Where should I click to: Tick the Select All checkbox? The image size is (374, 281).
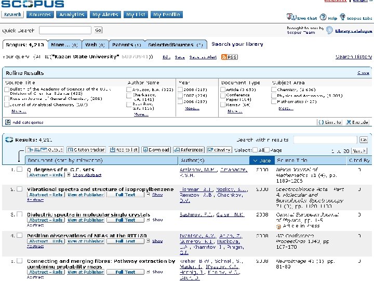point(255,150)
